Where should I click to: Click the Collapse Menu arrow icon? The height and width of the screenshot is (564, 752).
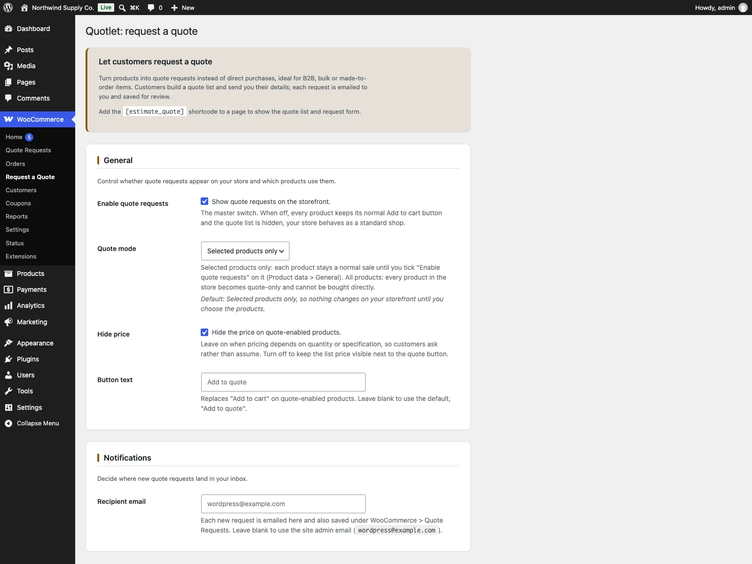click(x=8, y=423)
